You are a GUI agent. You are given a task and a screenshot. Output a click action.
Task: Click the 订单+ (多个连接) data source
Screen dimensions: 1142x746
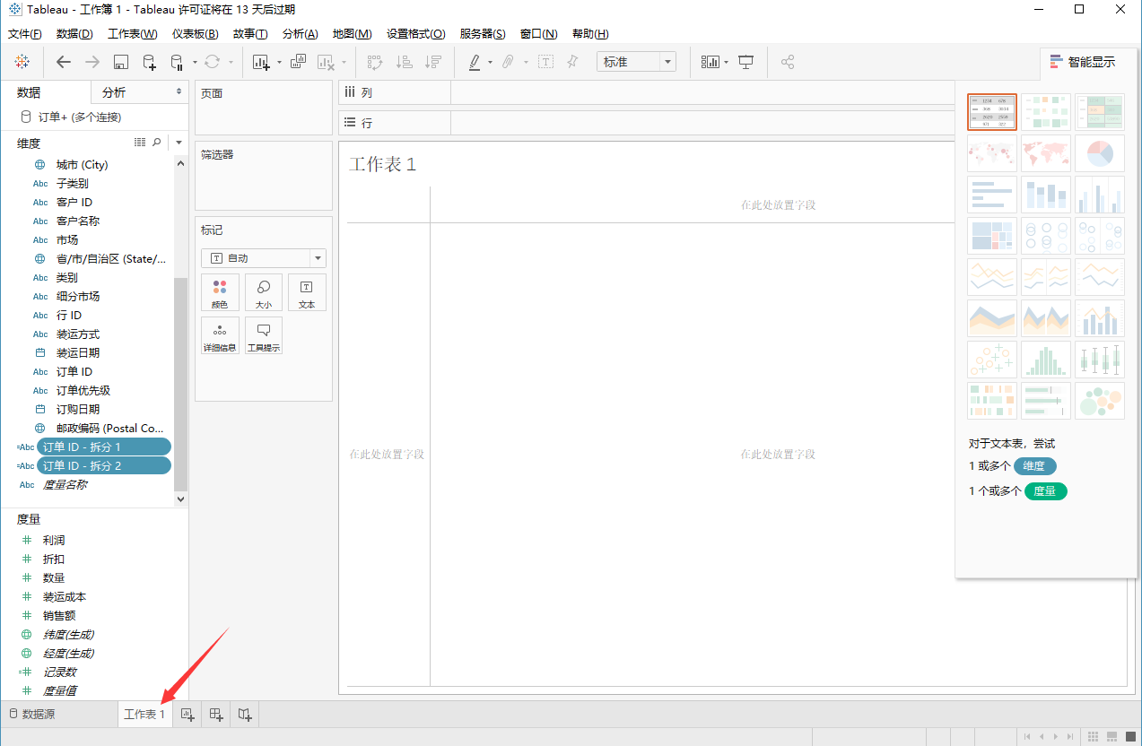80,117
